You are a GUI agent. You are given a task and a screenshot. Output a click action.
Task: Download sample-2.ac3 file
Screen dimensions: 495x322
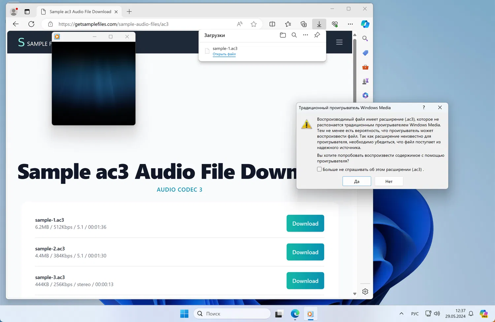[x=305, y=252]
